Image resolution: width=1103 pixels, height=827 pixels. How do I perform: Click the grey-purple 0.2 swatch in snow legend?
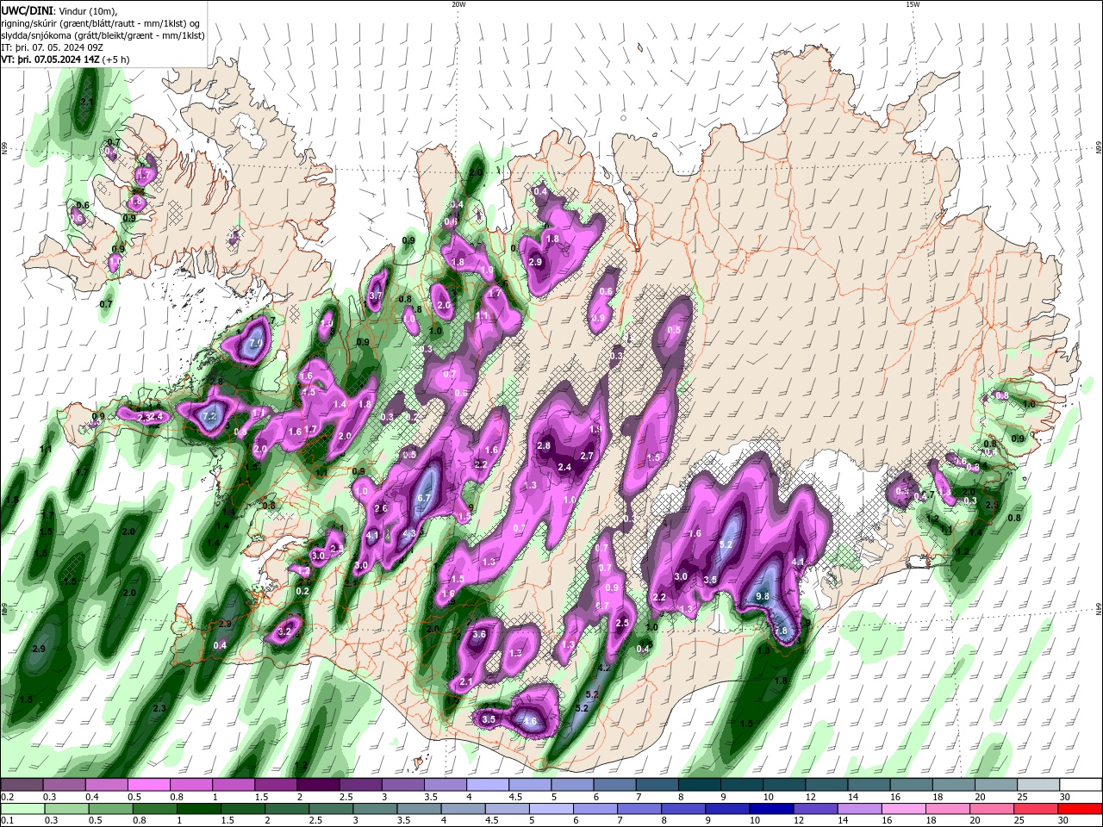tap(22, 785)
